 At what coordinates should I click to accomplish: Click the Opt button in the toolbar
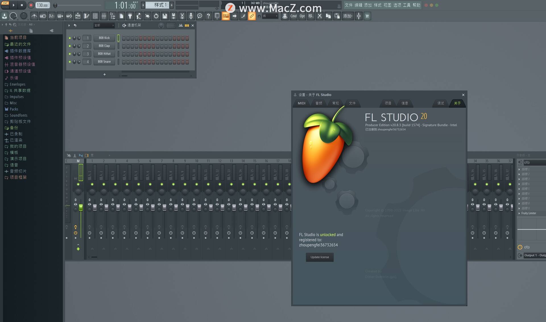pyautogui.click(x=302, y=16)
